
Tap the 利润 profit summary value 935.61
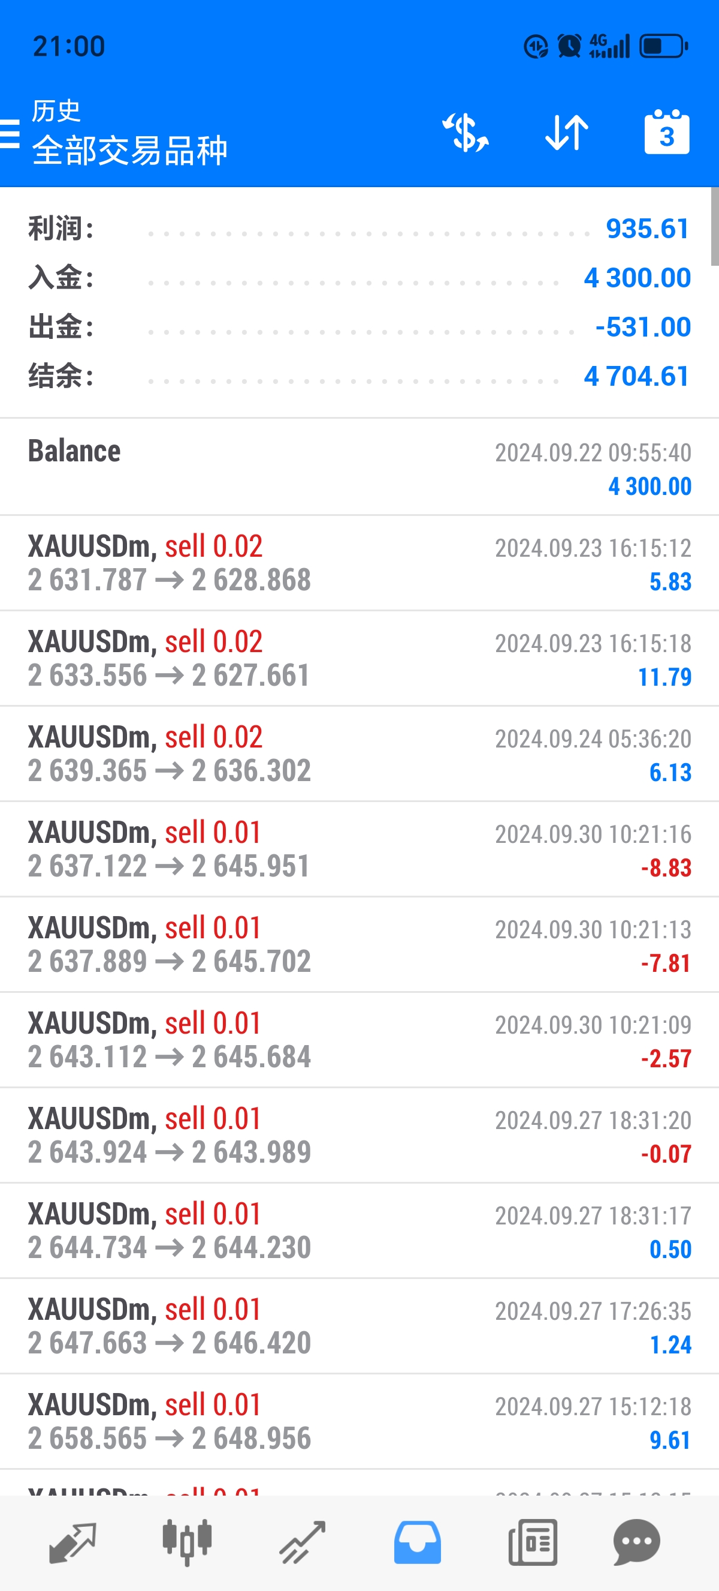coord(647,229)
